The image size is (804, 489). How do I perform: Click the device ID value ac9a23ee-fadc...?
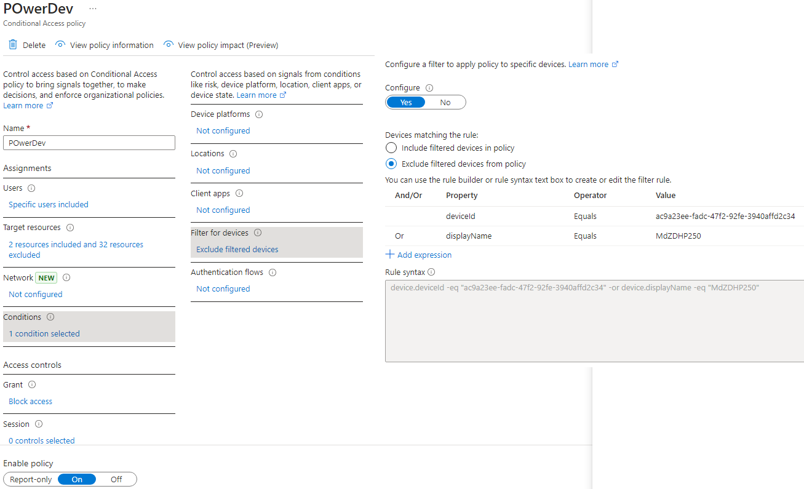pyautogui.click(x=725, y=217)
